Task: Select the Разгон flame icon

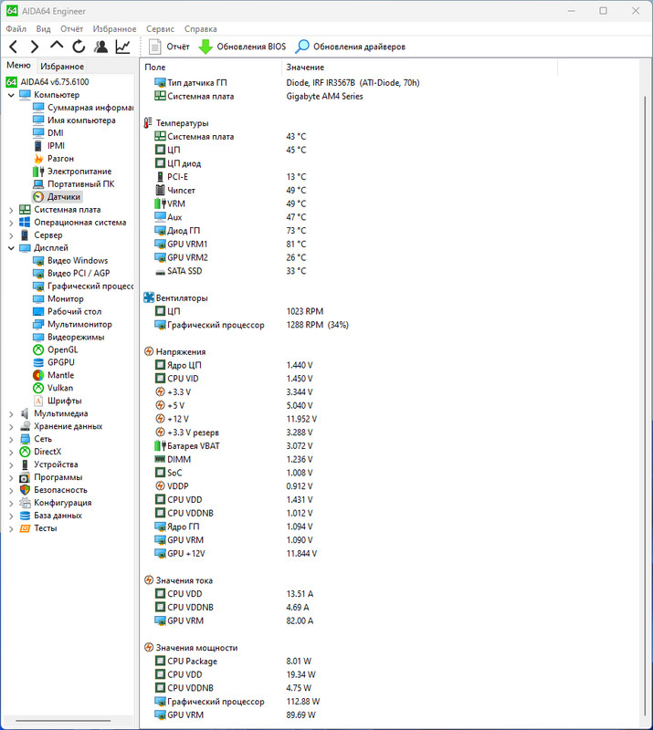Action: coord(38,159)
